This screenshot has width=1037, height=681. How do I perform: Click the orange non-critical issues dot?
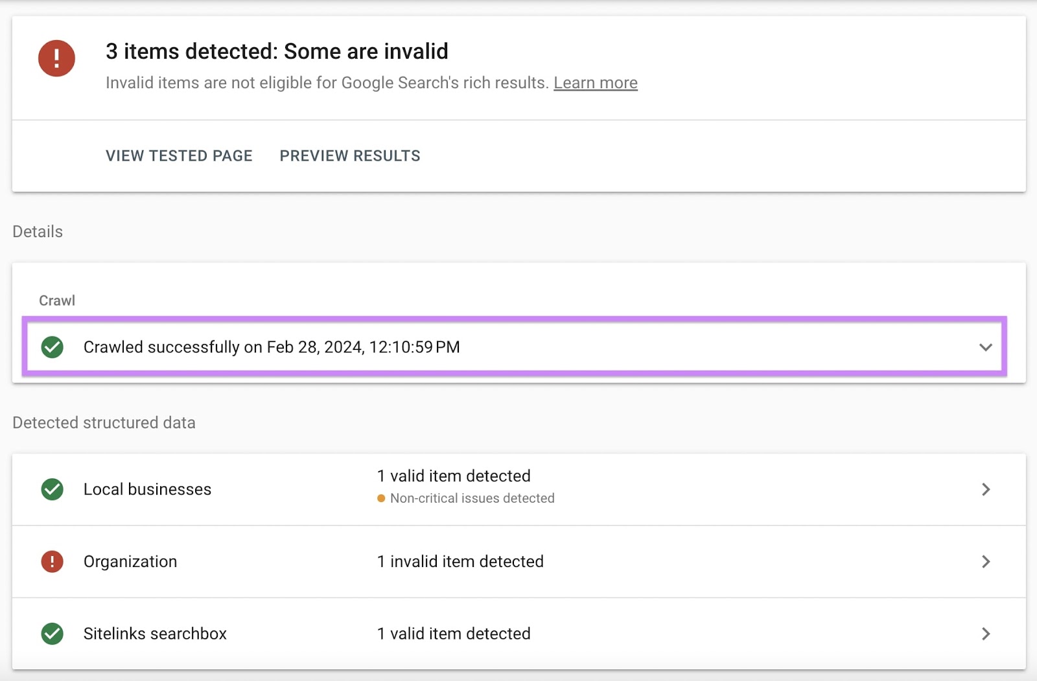pyautogui.click(x=381, y=498)
